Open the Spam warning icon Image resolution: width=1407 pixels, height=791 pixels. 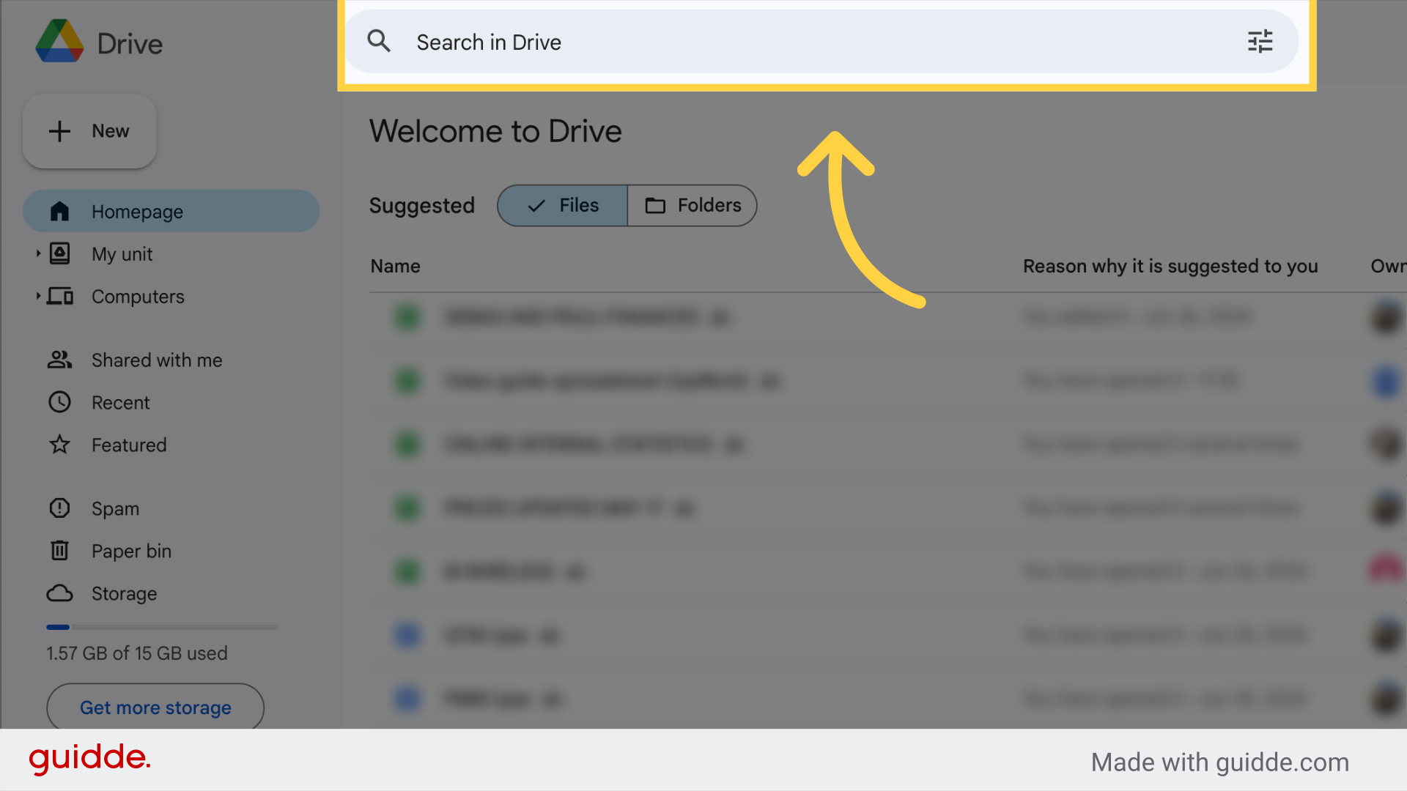[x=59, y=508]
